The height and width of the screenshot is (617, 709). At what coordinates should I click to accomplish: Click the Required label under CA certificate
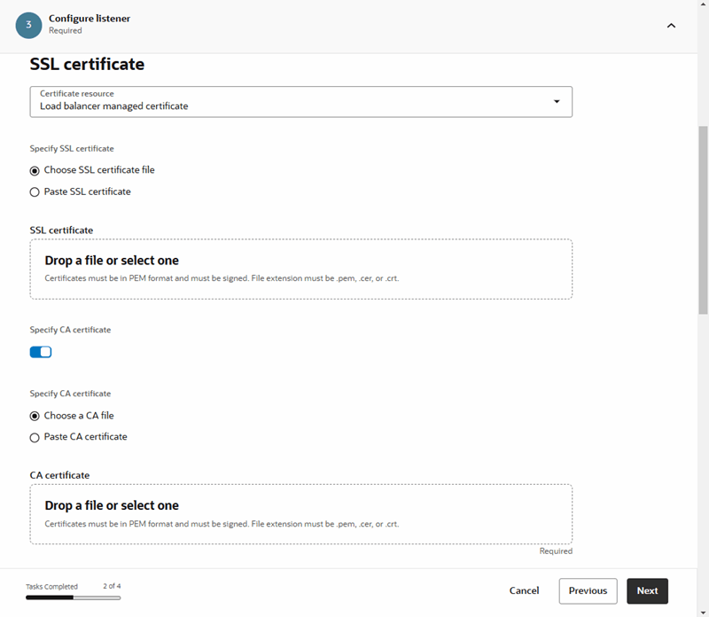[557, 551]
